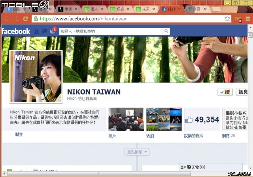This screenshot has width=253, height=177.
Task: Click the 相片 link label
Action: [x=112, y=136]
